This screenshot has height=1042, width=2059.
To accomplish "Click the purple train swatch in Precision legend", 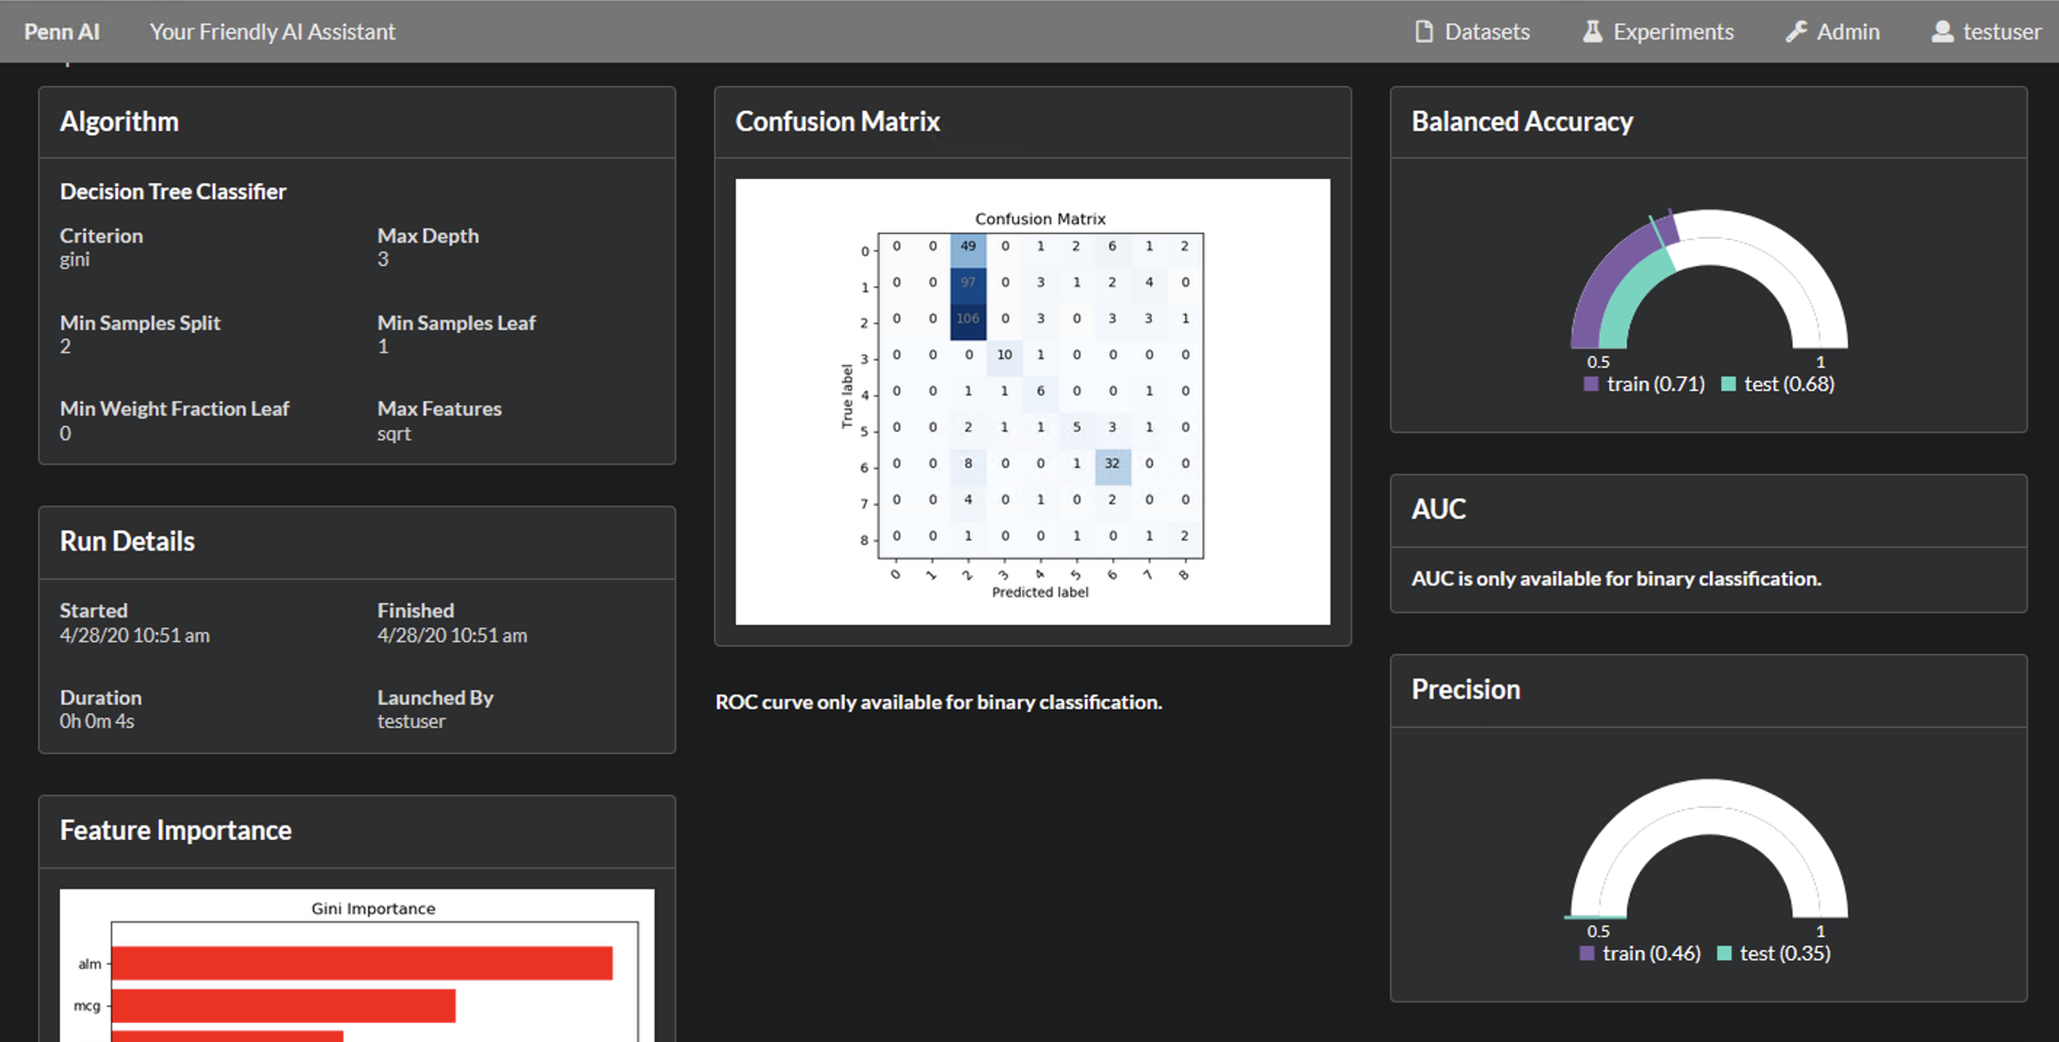I will (x=1586, y=953).
